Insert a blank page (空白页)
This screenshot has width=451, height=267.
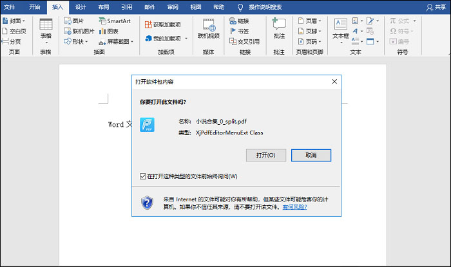[x=14, y=32]
